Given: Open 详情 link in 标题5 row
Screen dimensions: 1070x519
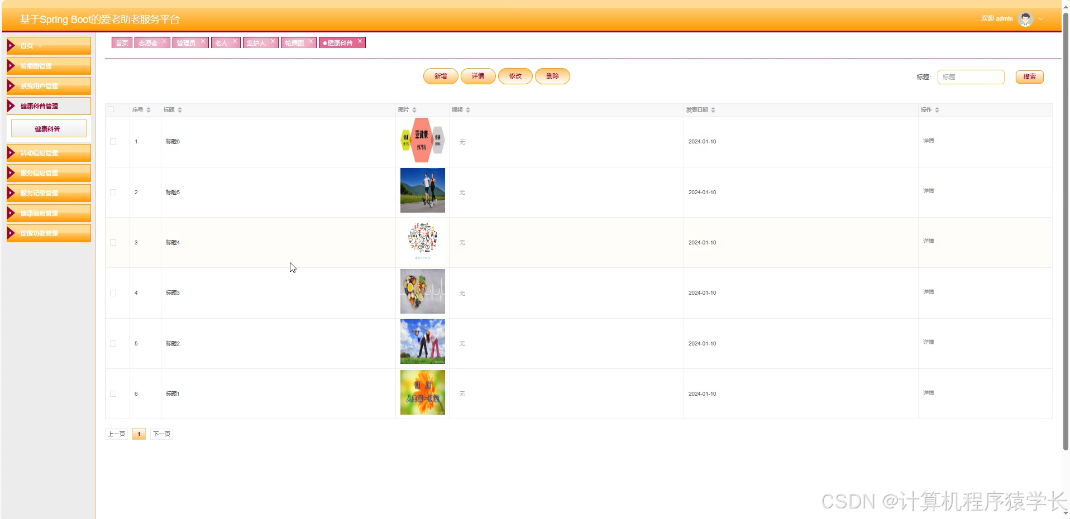Looking at the screenshot, I should click(928, 191).
